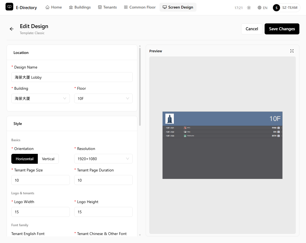This screenshot has height=243, width=306.
Task: Open the Common Floor nav item
Action: pos(140,7)
